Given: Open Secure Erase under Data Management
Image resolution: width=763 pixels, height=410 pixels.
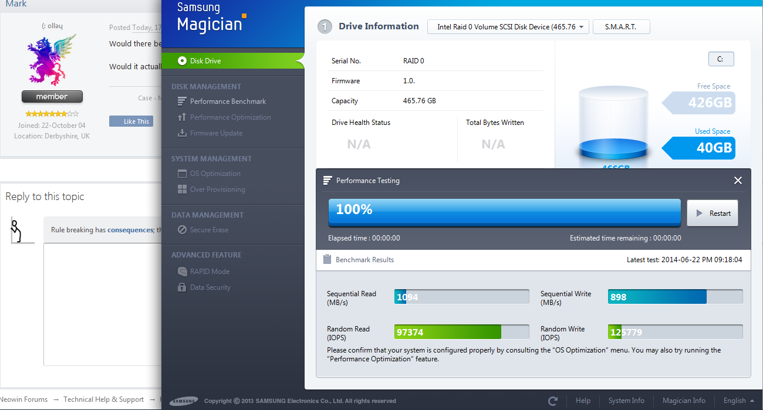Looking at the screenshot, I should (209, 230).
